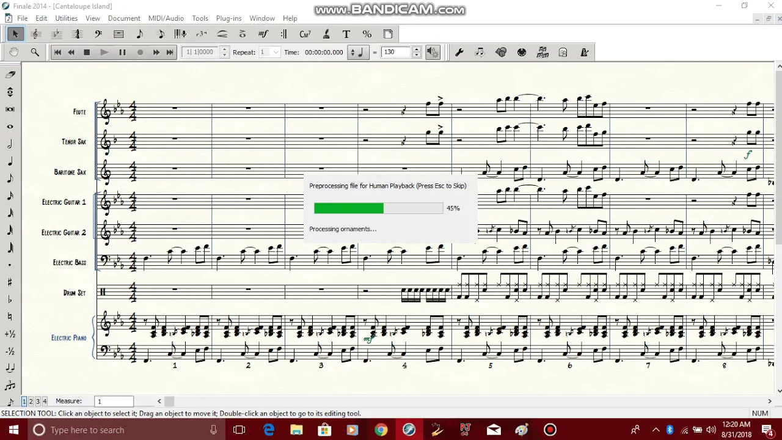Click the Record button
The image size is (782, 440).
(140, 53)
